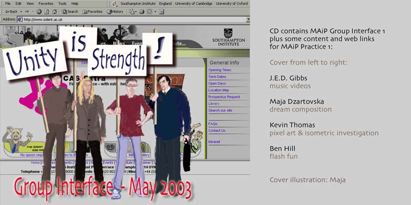Open the Search toolbar button
The image size is (411, 205).
coord(70,11)
